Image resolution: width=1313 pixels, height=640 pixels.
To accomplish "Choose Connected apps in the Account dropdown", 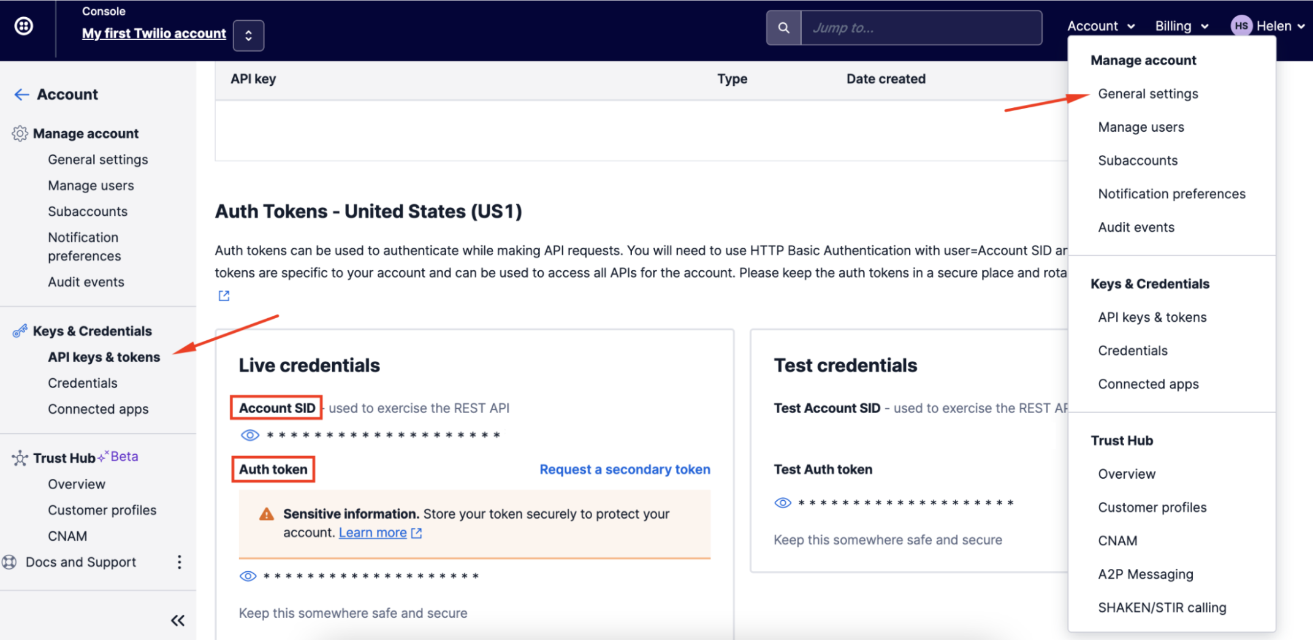I will (1149, 384).
